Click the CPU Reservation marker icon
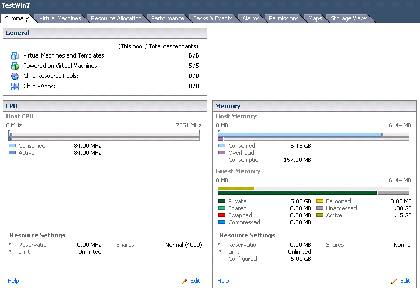 10,244
